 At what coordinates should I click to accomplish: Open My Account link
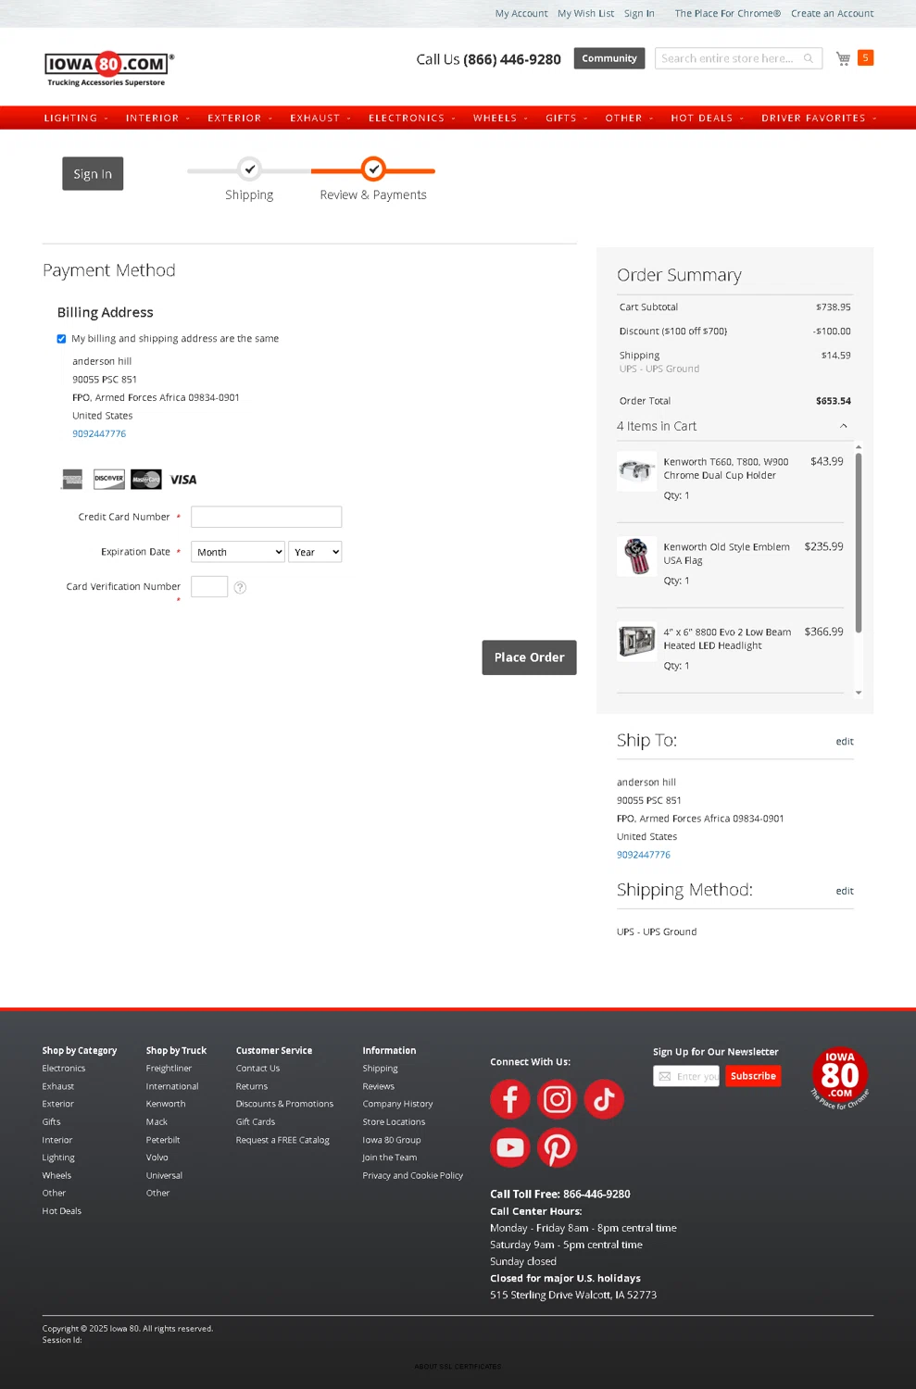tap(521, 14)
